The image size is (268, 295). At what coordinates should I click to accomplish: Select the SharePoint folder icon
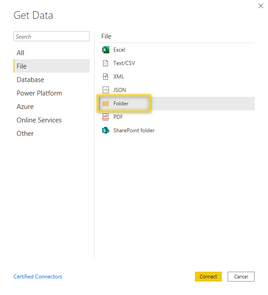coord(105,130)
